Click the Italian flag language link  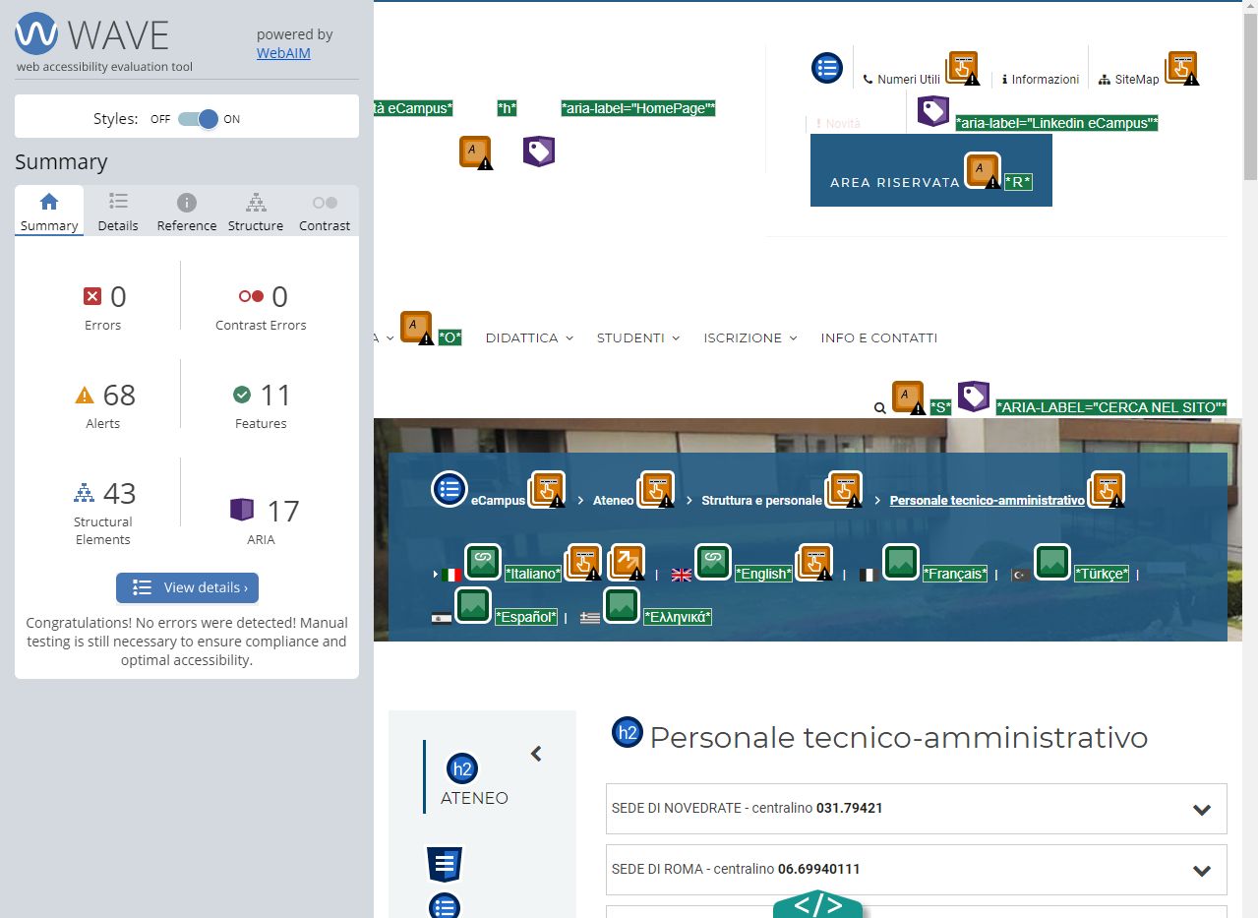tap(451, 575)
